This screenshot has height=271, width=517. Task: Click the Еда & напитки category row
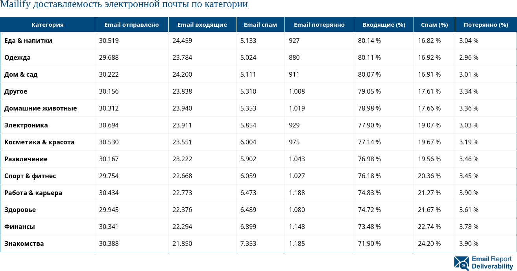pyautogui.click(x=28, y=41)
